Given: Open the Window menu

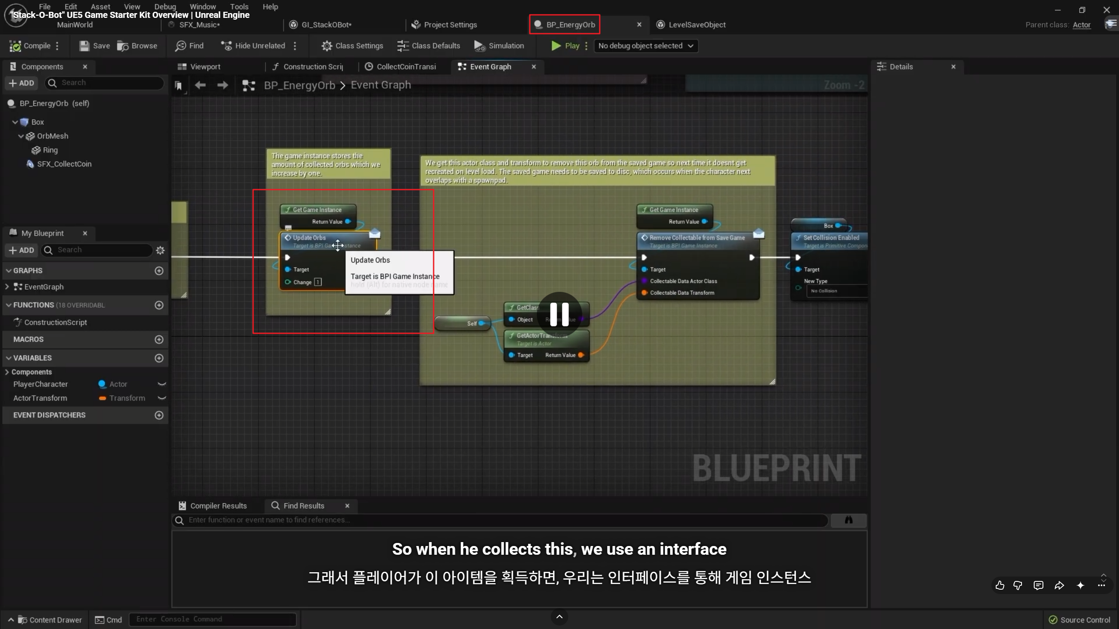Looking at the screenshot, I should click(203, 7).
